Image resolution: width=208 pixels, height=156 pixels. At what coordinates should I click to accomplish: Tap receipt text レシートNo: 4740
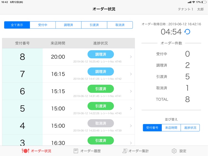(x=111, y=113)
